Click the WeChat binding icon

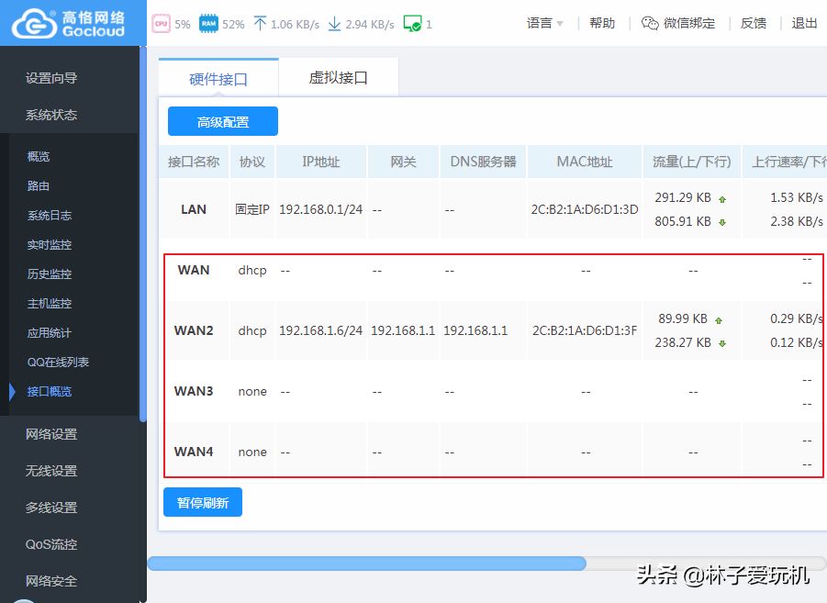(x=650, y=24)
